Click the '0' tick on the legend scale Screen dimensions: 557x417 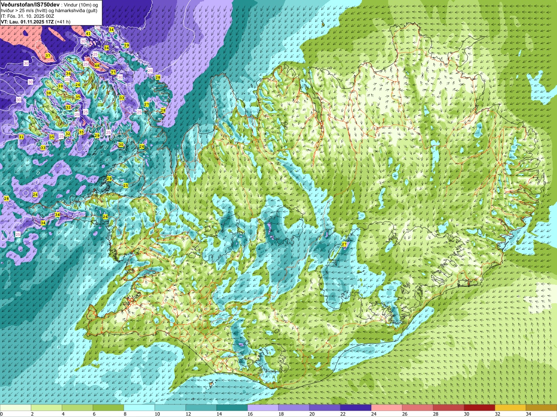pyautogui.click(x=1, y=414)
